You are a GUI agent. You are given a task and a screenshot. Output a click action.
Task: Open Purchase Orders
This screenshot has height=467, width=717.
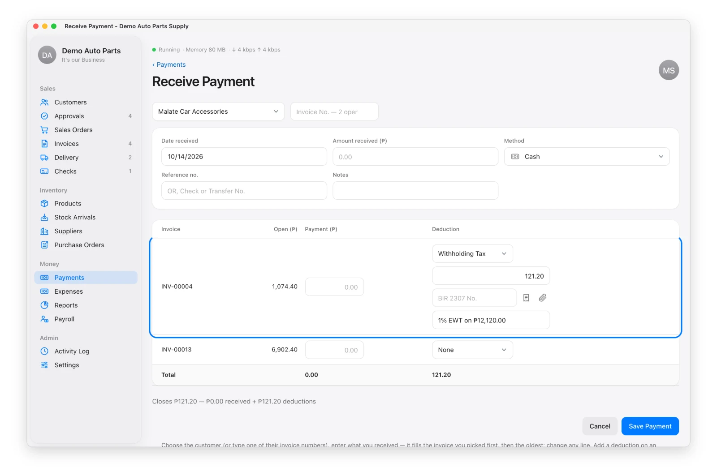point(86,245)
